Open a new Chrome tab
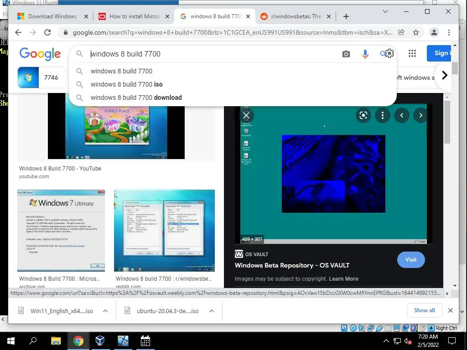This screenshot has width=467, height=350. tap(346, 16)
